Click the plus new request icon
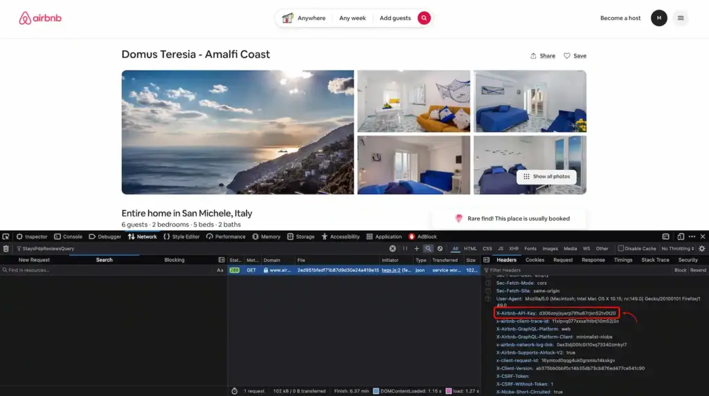This screenshot has height=396, width=709. click(416, 248)
